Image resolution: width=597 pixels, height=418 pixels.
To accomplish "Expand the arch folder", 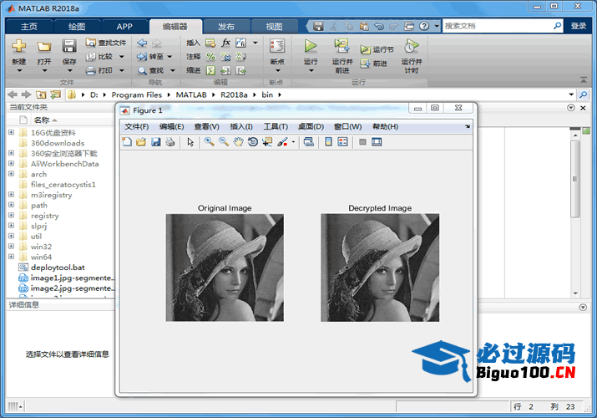I will [11, 174].
